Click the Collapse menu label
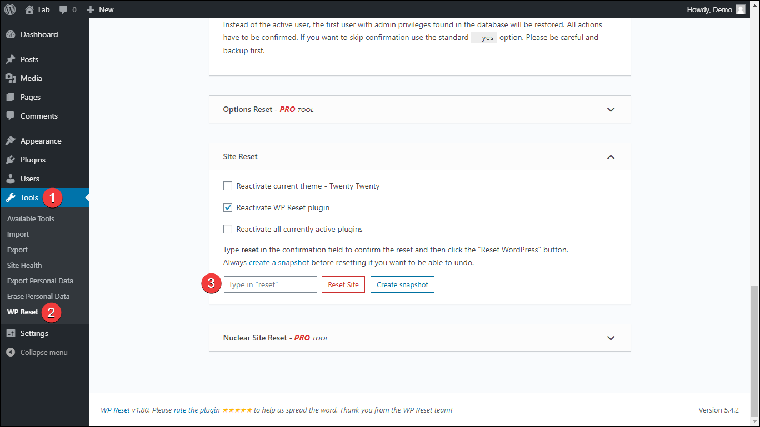760x427 pixels. 44,352
